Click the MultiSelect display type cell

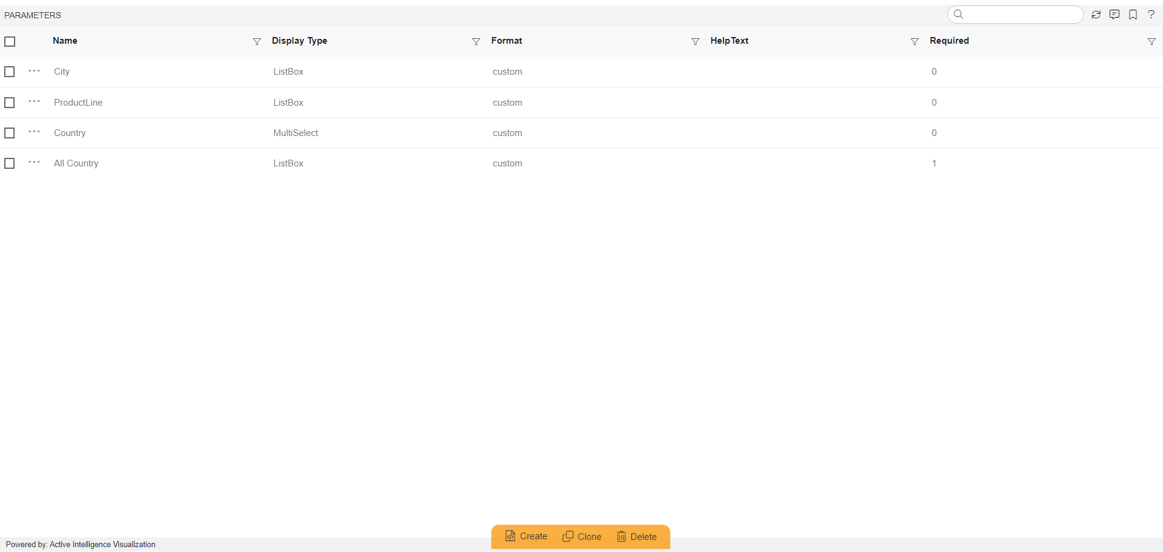click(296, 133)
